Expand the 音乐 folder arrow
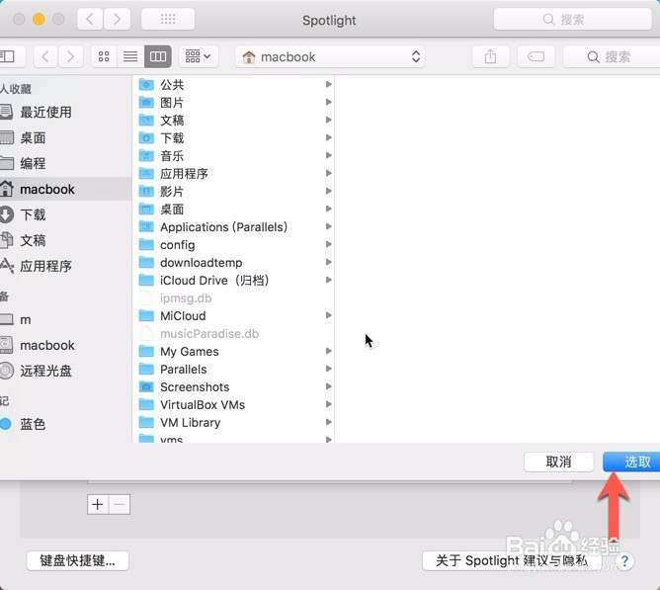The width and height of the screenshot is (660, 590). coord(329,155)
